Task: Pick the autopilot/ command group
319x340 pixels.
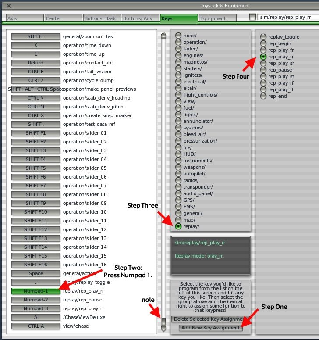Action: click(x=178, y=174)
